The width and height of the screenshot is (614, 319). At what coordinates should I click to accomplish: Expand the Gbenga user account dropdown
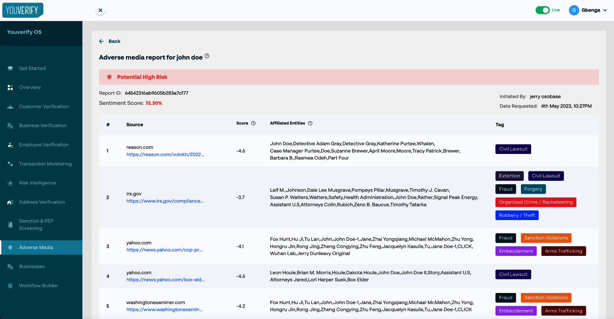click(x=605, y=10)
